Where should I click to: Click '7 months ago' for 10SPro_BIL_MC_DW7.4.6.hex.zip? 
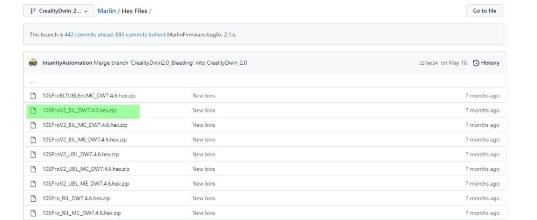[x=482, y=213]
